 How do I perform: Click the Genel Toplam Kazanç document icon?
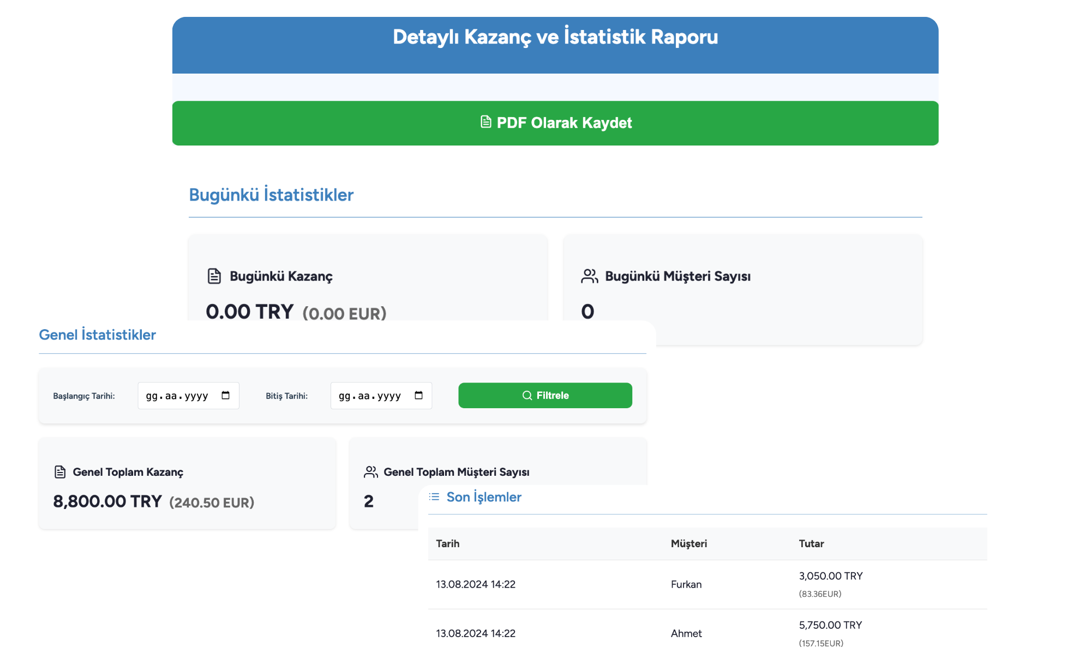click(60, 472)
